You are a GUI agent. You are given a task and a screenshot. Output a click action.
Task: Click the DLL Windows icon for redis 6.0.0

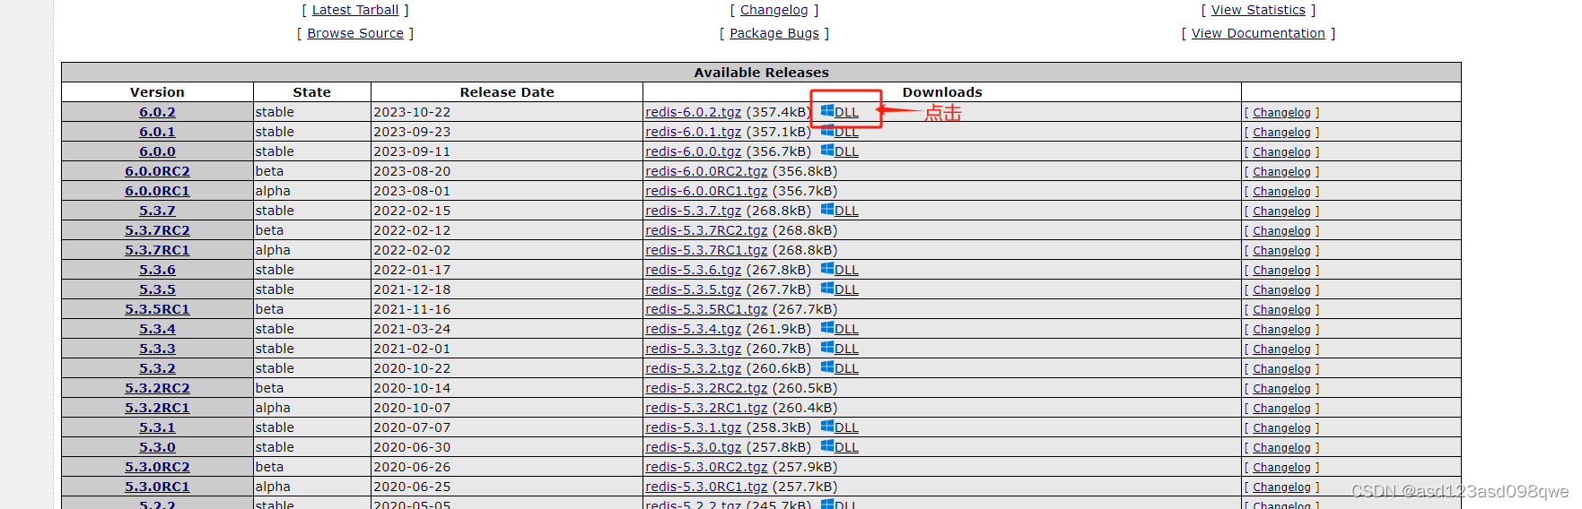click(x=826, y=151)
